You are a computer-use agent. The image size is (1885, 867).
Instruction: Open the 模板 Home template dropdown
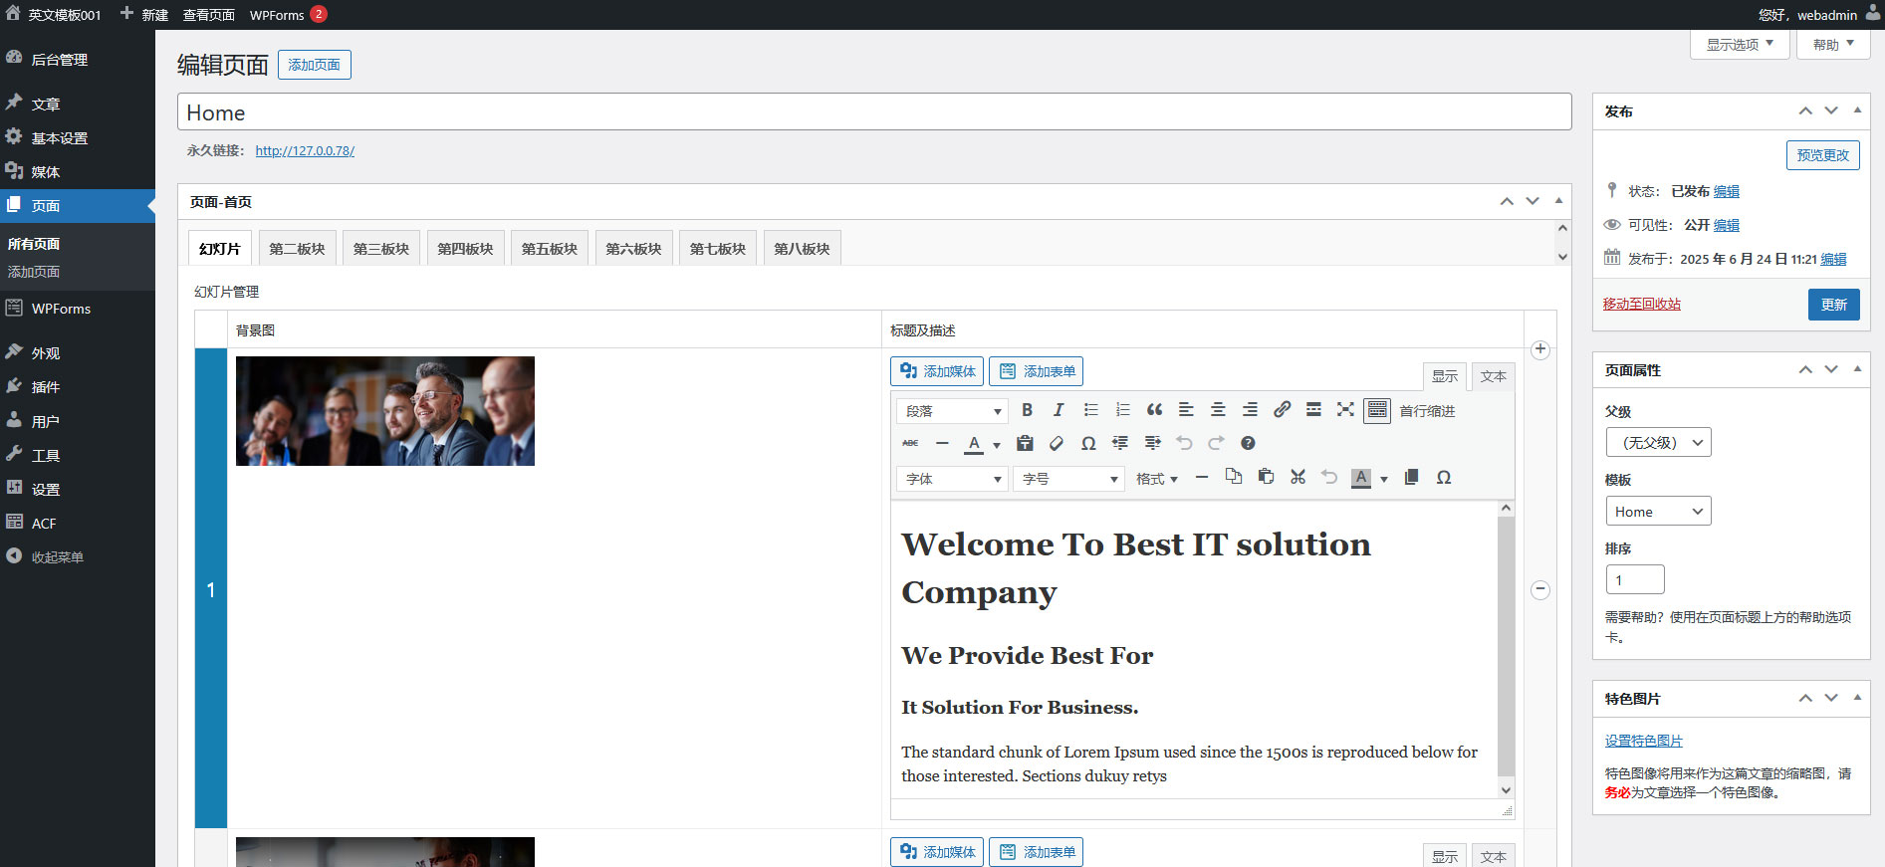point(1658,512)
